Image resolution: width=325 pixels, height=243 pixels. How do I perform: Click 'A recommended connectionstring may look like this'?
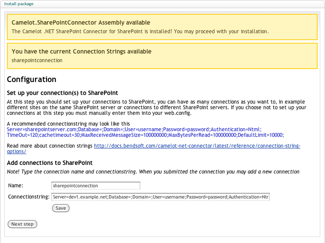[68, 124]
